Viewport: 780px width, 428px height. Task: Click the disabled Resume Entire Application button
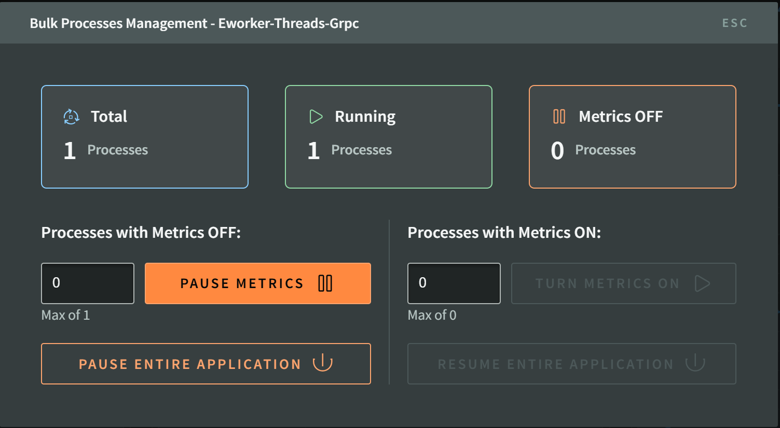tap(571, 363)
